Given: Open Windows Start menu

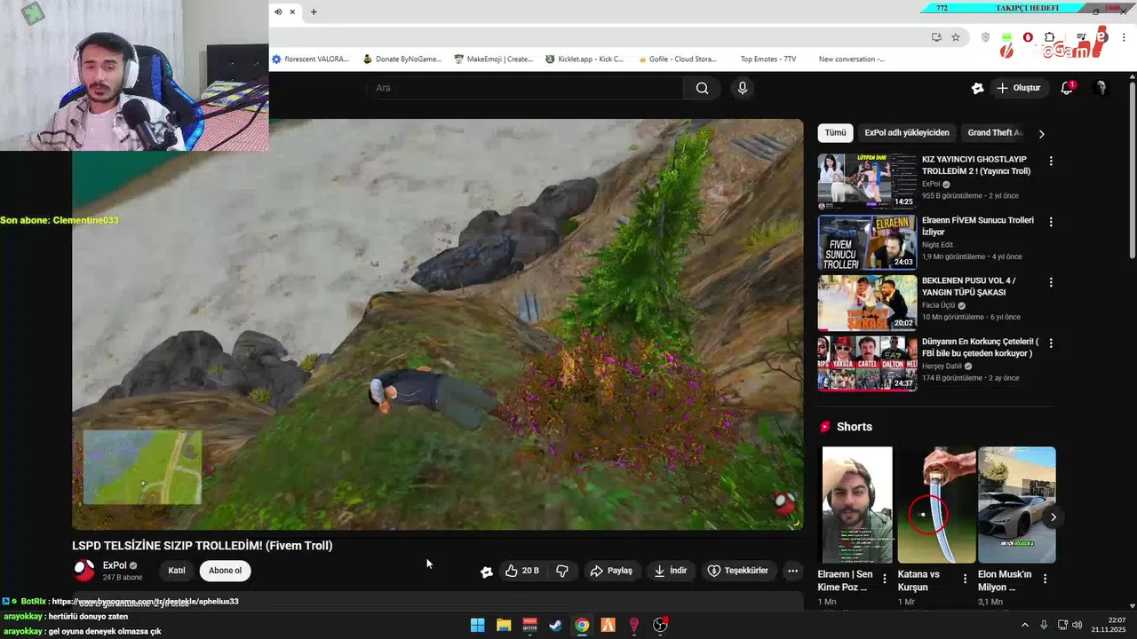Looking at the screenshot, I should pyautogui.click(x=478, y=625).
